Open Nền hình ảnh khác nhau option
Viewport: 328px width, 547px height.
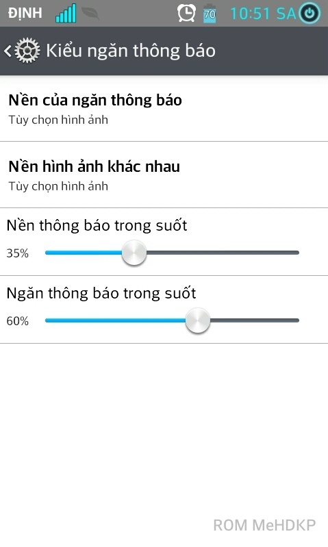pyautogui.click(x=164, y=175)
